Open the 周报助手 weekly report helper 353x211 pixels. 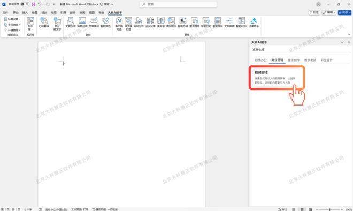click(x=171, y=22)
